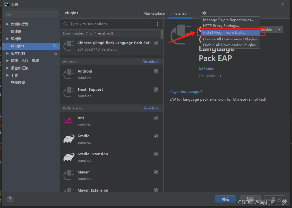Expand the 外观和行为 tree node
Screen dimensions: 292x208
[x=7, y=24]
